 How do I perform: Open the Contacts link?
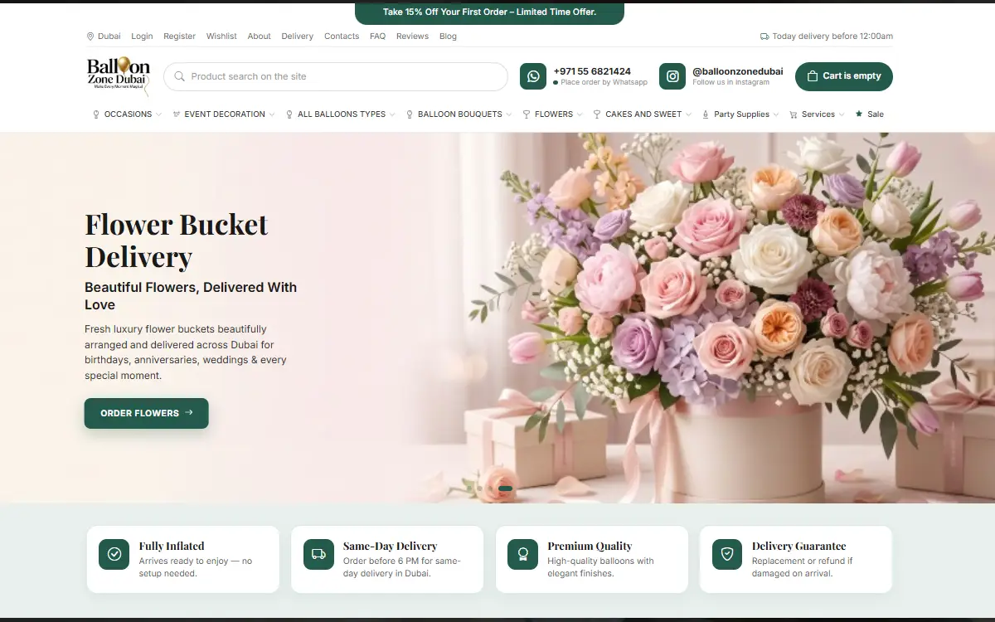(342, 36)
